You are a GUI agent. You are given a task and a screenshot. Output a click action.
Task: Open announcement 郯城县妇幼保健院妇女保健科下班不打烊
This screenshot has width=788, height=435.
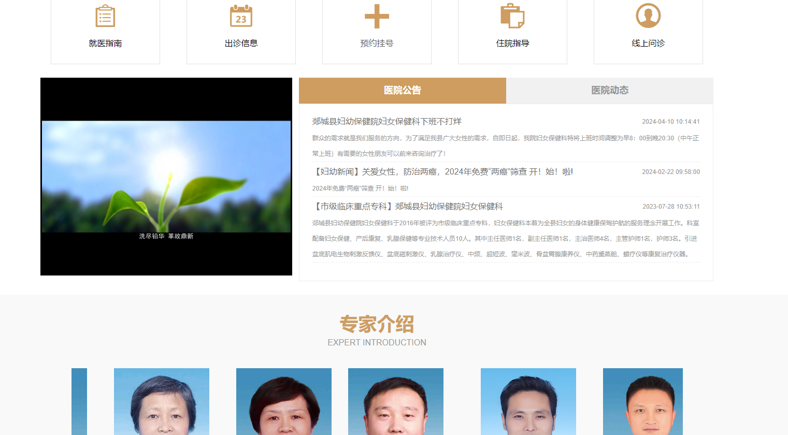coord(386,121)
